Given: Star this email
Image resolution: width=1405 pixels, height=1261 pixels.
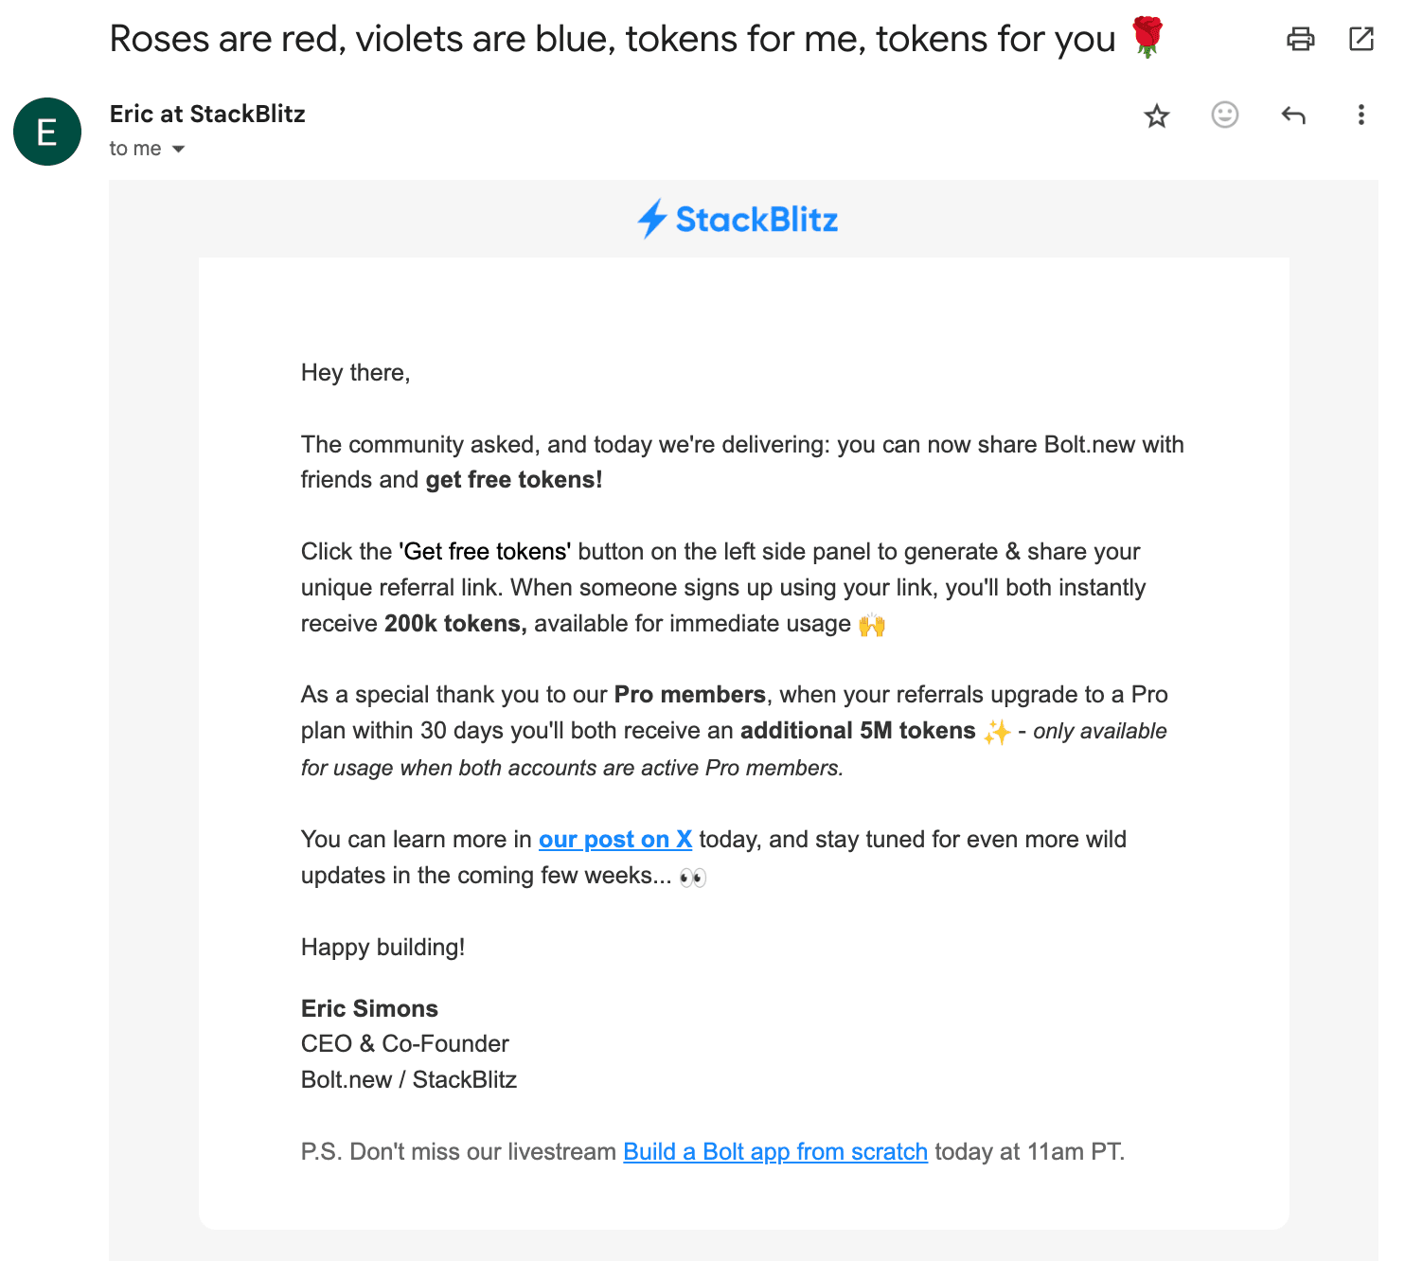Looking at the screenshot, I should pyautogui.click(x=1156, y=116).
